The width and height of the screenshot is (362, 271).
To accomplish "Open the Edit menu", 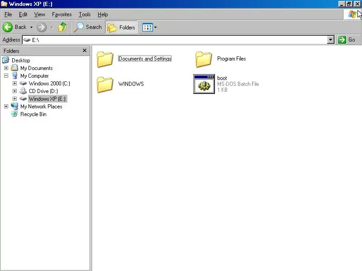I will coord(23,14).
